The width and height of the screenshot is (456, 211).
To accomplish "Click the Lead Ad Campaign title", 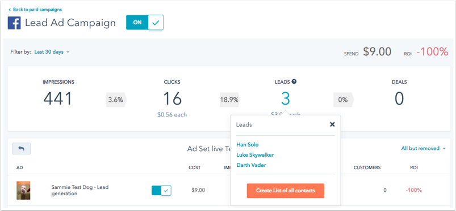I will pyautogui.click(x=70, y=23).
